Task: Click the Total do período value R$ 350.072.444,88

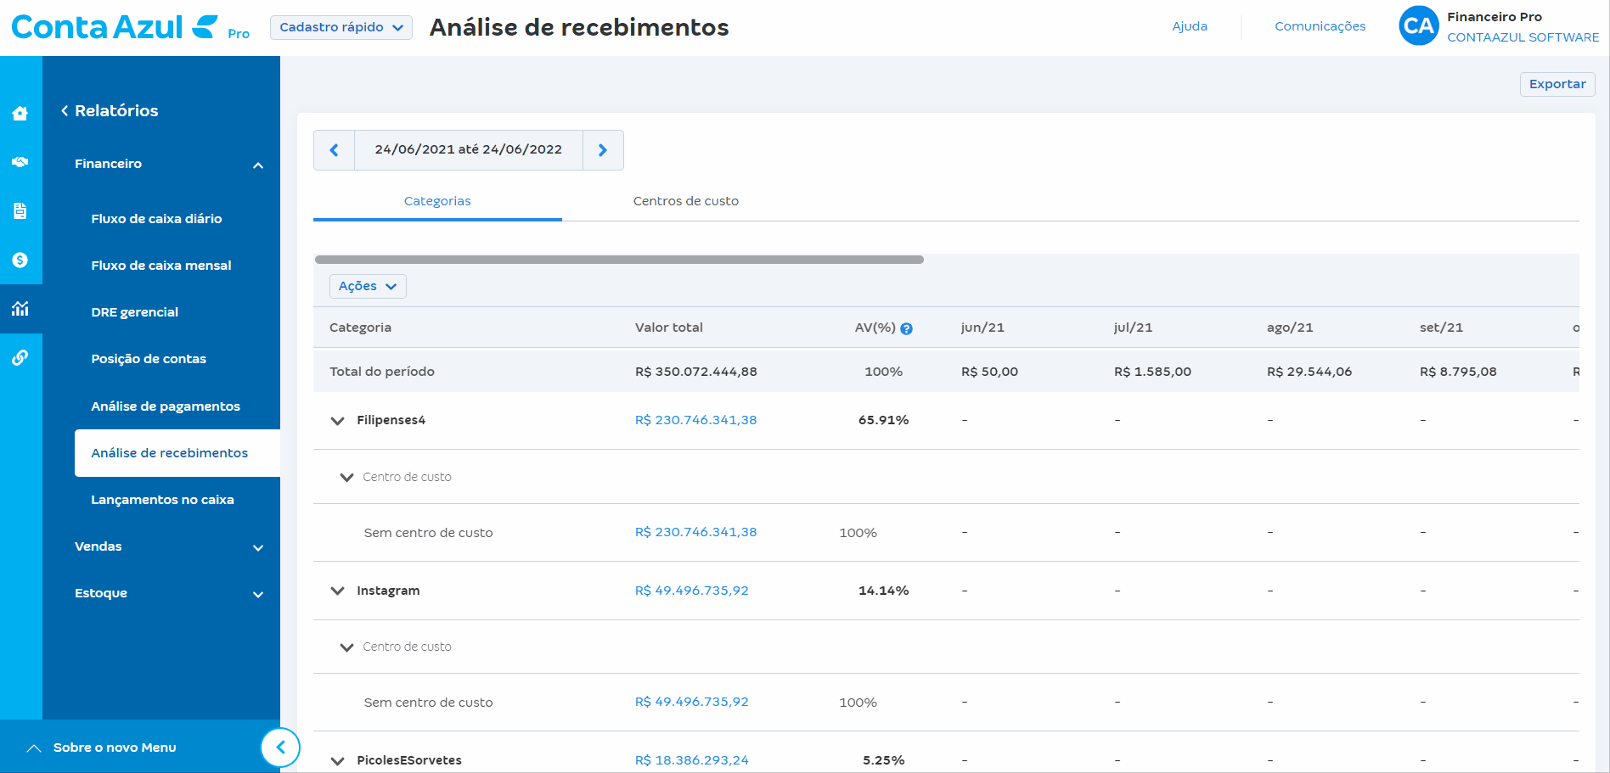Action: (695, 372)
